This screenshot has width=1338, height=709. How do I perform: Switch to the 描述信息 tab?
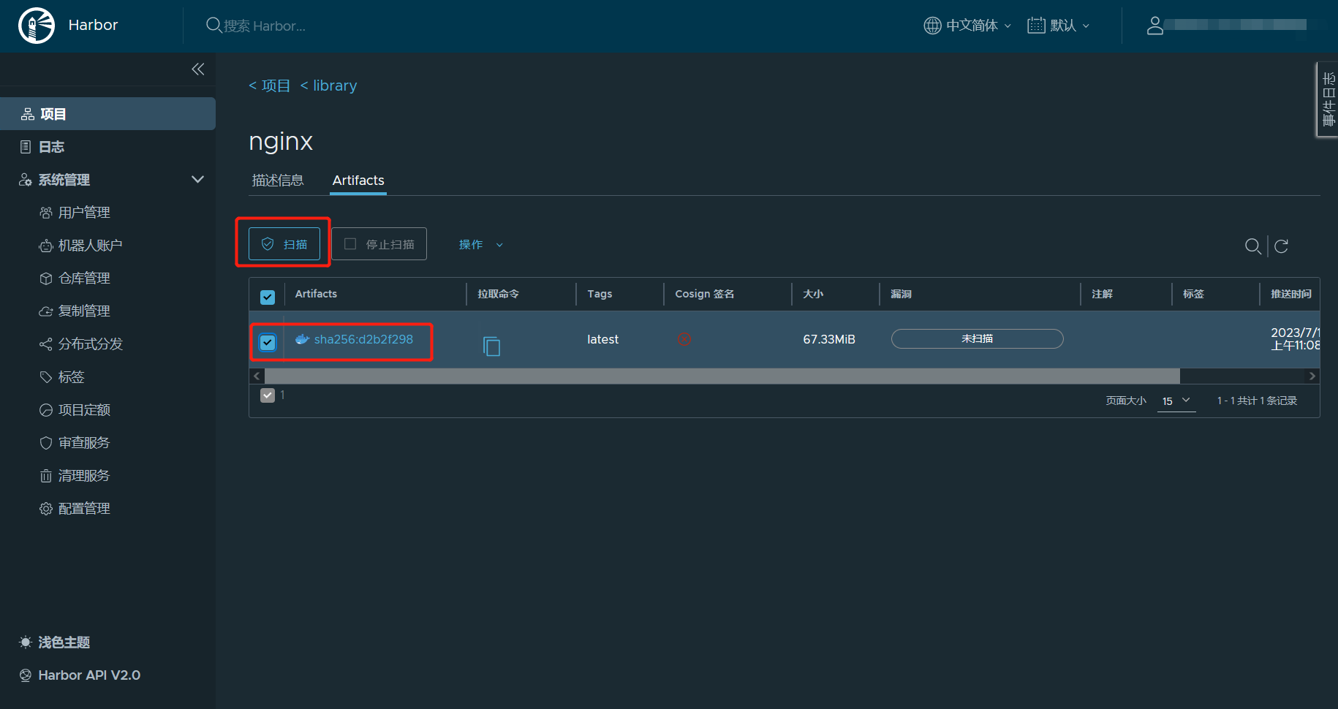tap(278, 181)
